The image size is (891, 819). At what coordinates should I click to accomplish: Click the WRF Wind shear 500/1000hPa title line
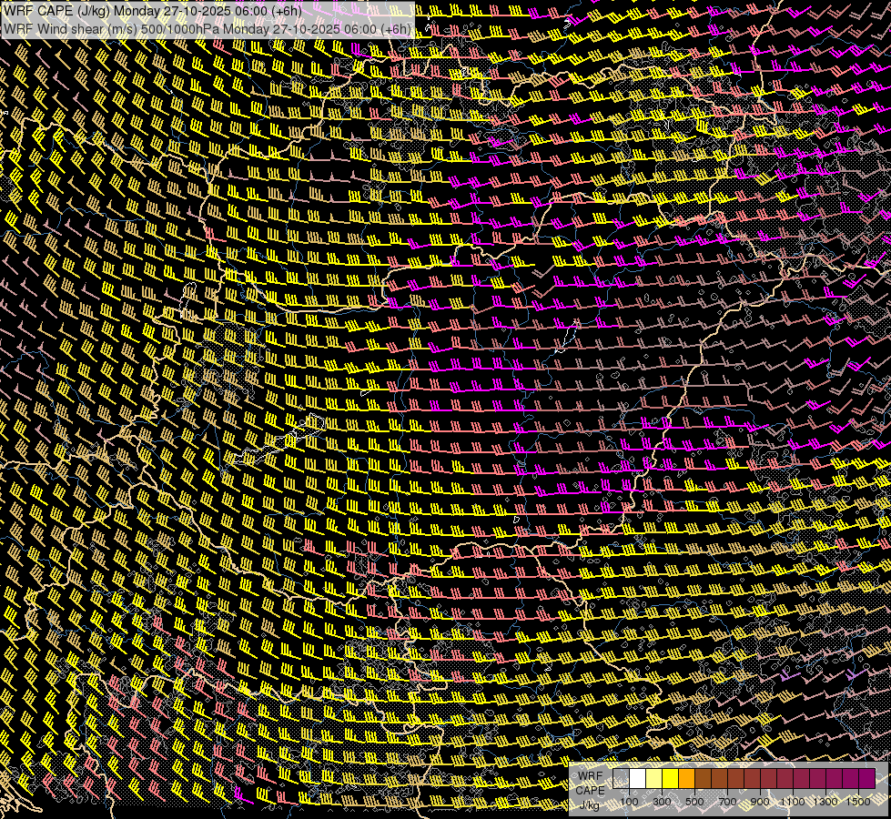click(208, 29)
